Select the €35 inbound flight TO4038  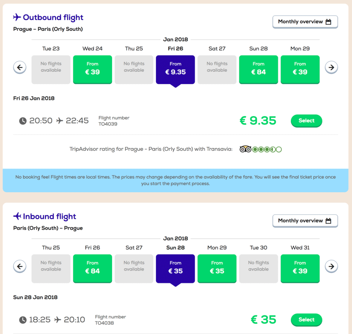pyautogui.click(x=306, y=319)
